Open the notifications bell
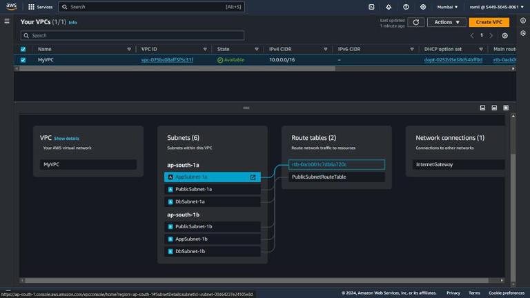530x298 pixels. tap(389, 7)
